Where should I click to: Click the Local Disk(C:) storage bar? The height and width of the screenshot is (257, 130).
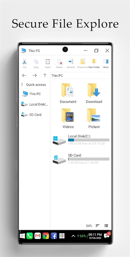tap(89, 140)
